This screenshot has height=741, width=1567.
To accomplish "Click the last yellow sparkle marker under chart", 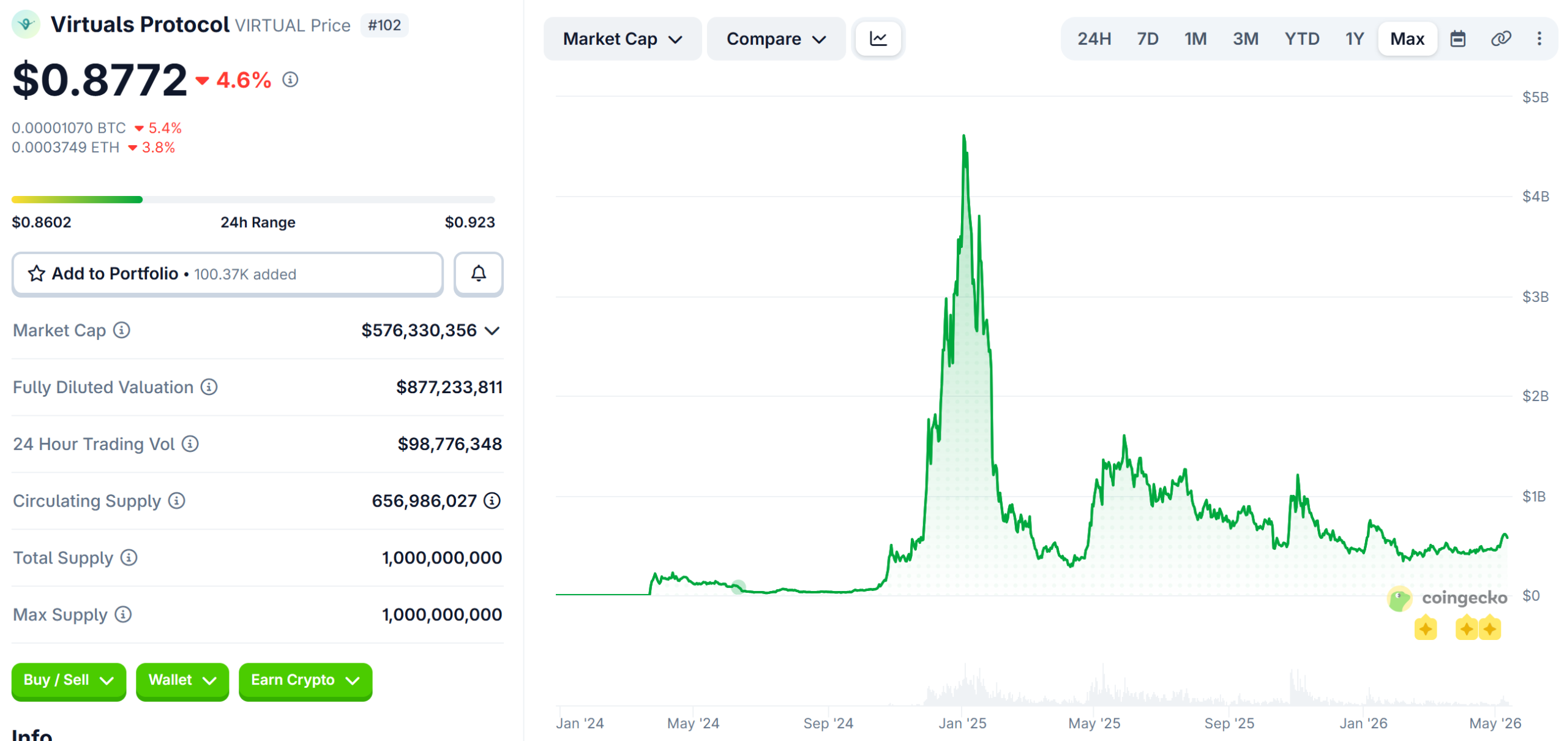I will 1489,628.
